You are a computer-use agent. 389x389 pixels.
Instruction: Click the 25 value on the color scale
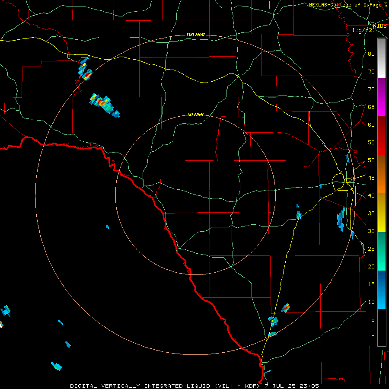(x=371, y=249)
